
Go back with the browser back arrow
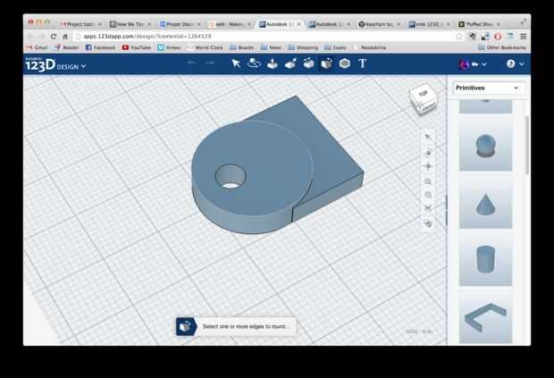[x=30, y=36]
